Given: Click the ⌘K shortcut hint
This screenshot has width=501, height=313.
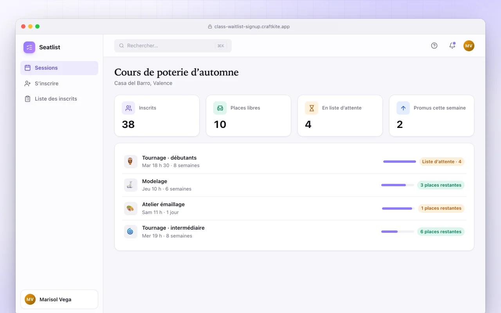Looking at the screenshot, I should coord(221,46).
